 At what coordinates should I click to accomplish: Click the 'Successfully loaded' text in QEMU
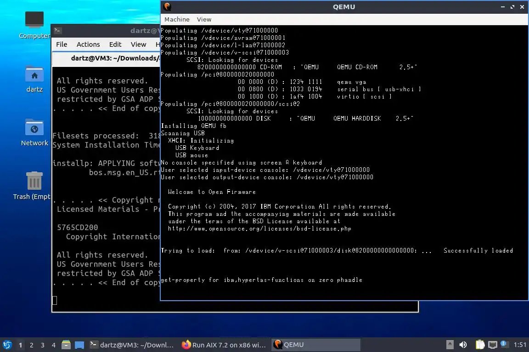[x=478, y=251]
